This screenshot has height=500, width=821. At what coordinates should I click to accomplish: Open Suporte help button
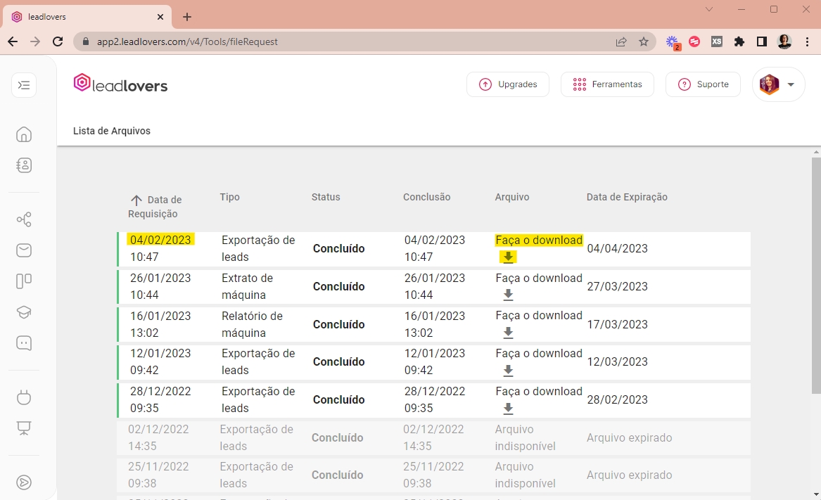tap(703, 84)
